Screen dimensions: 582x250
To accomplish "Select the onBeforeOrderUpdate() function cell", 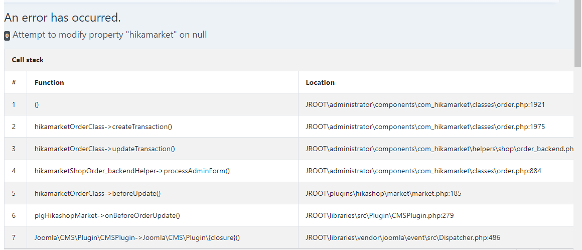I will [107, 215].
